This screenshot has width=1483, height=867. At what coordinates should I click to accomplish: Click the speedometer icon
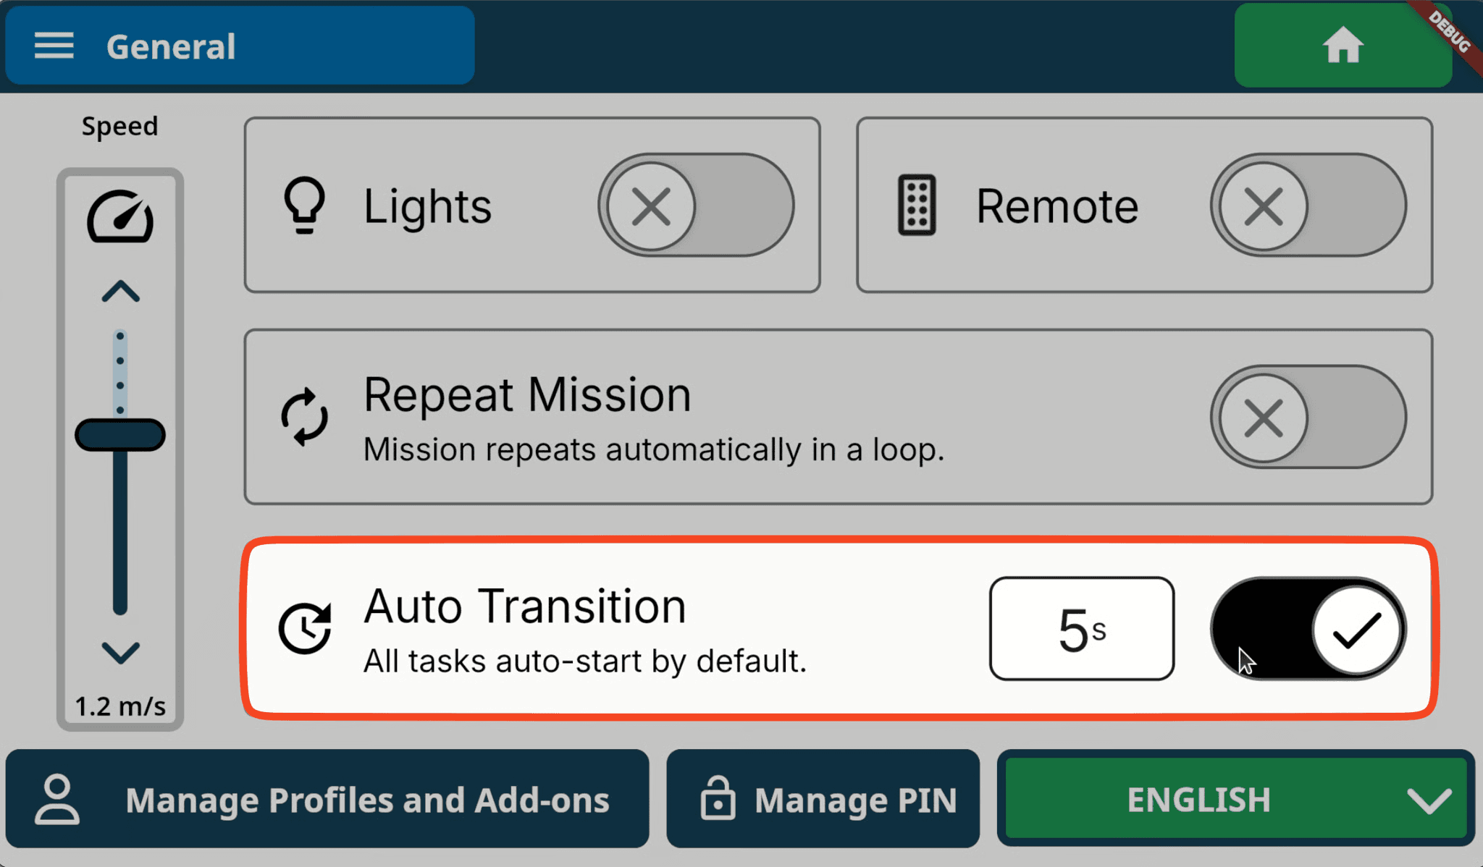point(120,216)
